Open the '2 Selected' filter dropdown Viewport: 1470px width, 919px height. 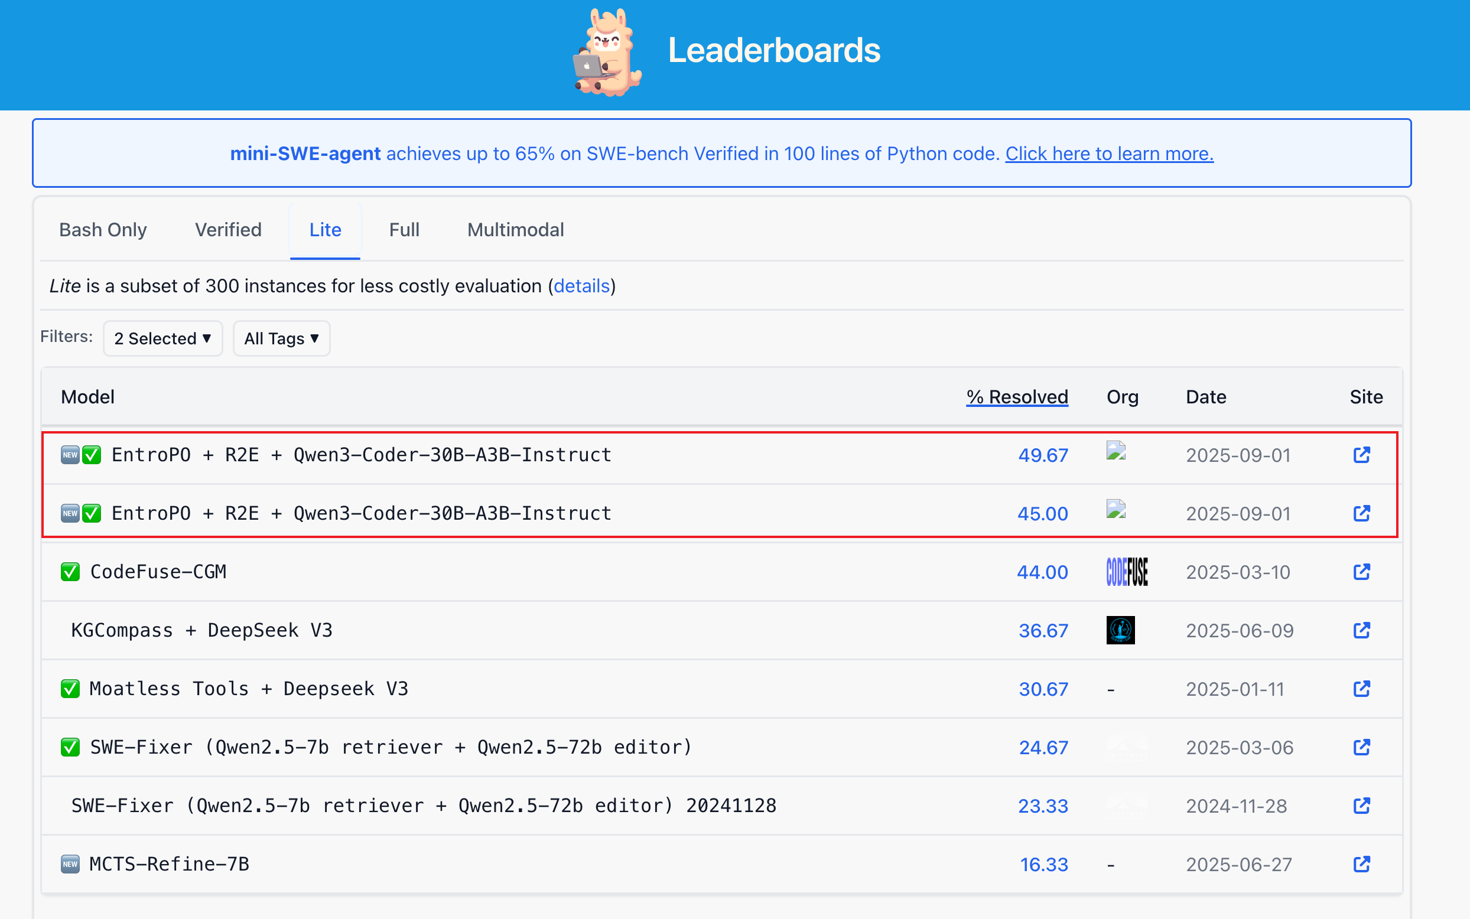point(162,338)
